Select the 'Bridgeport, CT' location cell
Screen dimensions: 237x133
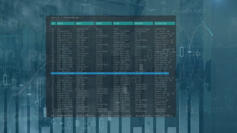(163, 54)
